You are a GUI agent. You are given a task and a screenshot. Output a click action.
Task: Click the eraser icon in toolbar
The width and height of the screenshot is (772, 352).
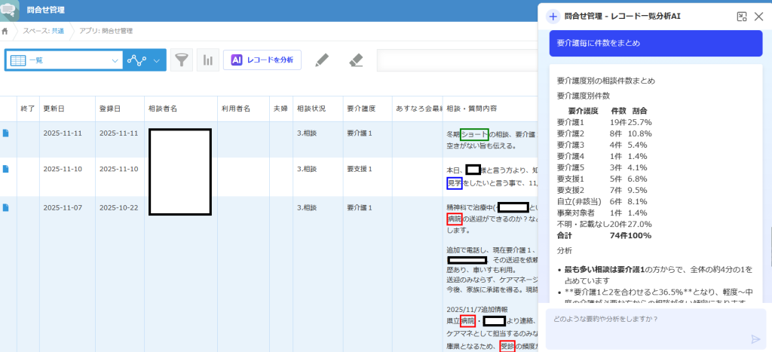coord(357,60)
